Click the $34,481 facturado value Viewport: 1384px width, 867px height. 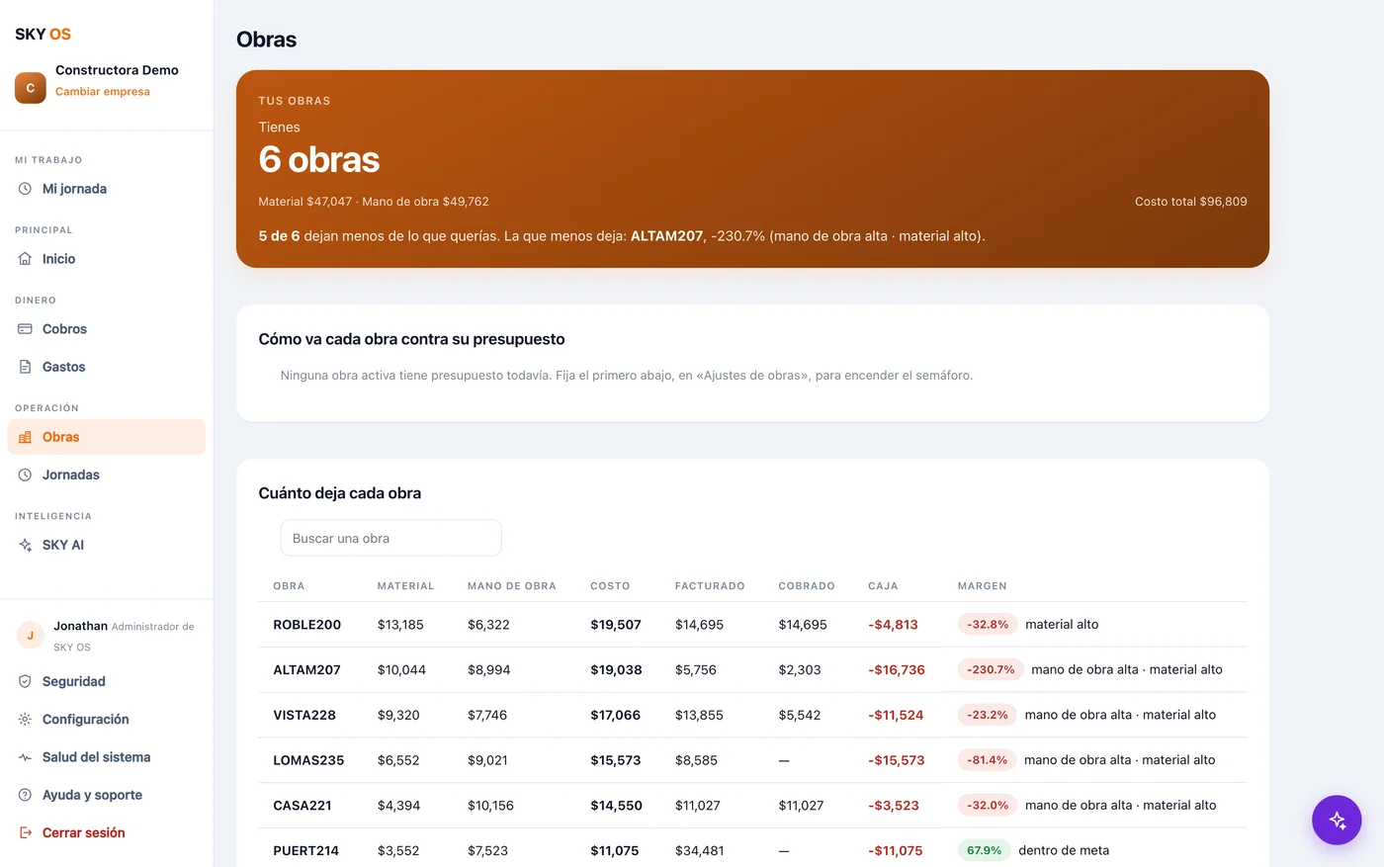pos(700,850)
